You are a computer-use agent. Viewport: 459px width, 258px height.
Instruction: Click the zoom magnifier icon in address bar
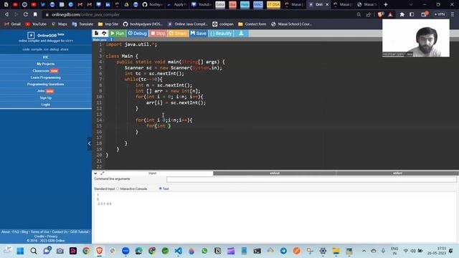[359, 14]
